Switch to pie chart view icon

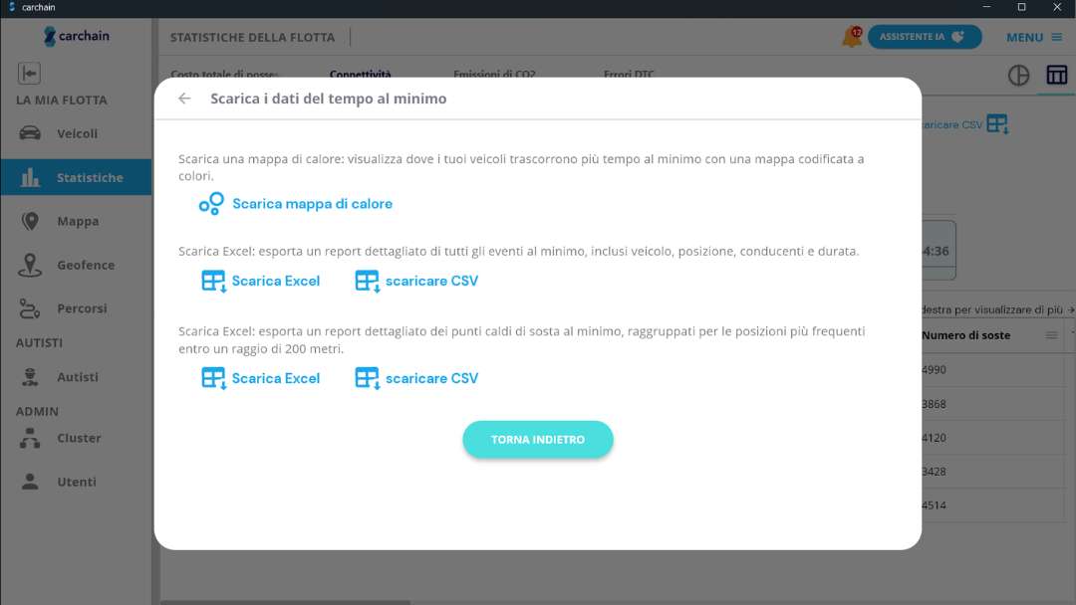[x=1018, y=76]
